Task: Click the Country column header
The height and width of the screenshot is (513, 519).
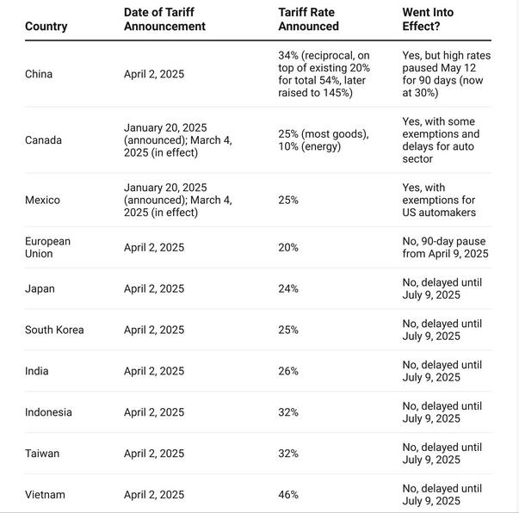Action: coord(46,26)
